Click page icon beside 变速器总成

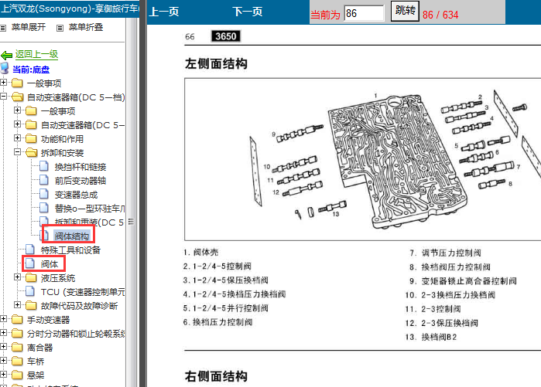(44, 194)
